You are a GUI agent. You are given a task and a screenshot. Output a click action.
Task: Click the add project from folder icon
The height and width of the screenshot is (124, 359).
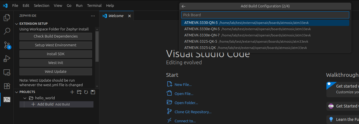79,92
